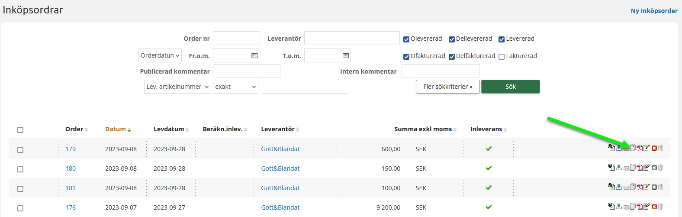Viewport: 682px width, 217px height.
Task: Open the Fr.o.m. date calendar picker
Action: tap(254, 55)
